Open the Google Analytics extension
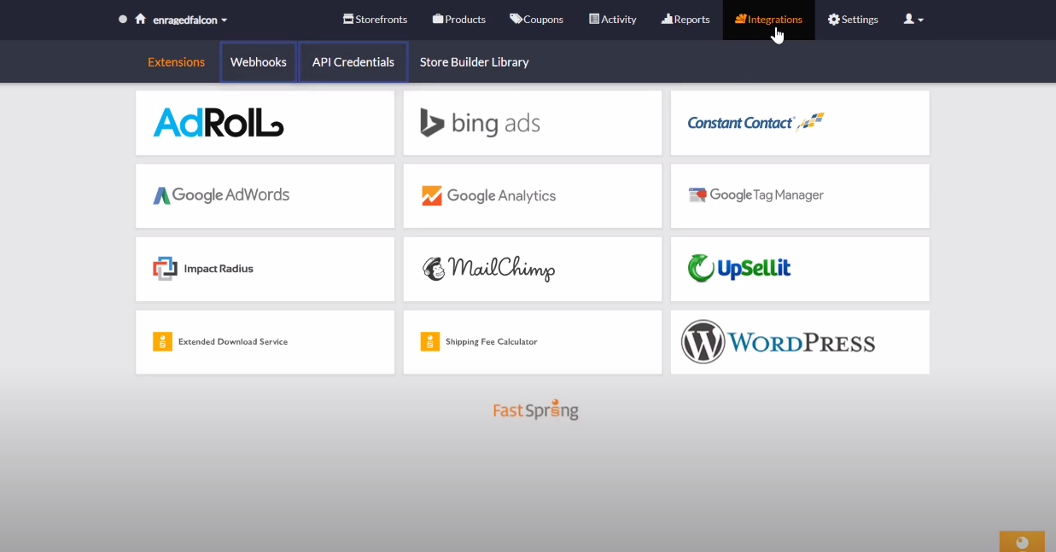 [x=533, y=196]
